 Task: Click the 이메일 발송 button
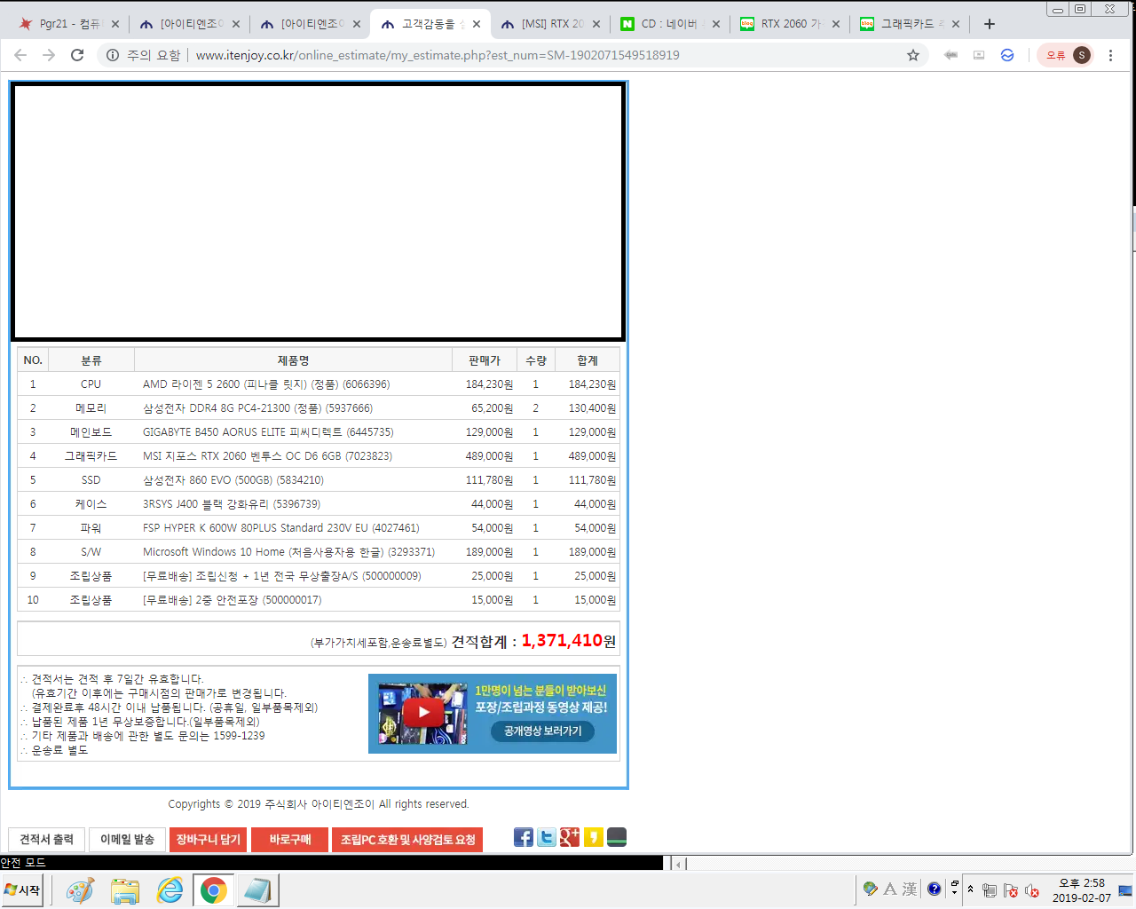127,840
